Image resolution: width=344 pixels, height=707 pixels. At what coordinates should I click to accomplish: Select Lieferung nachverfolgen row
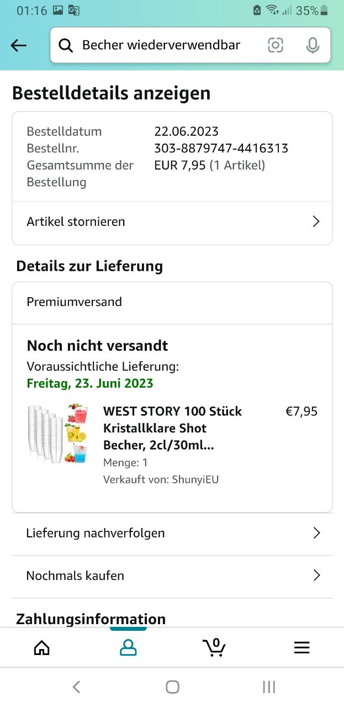coord(96,533)
